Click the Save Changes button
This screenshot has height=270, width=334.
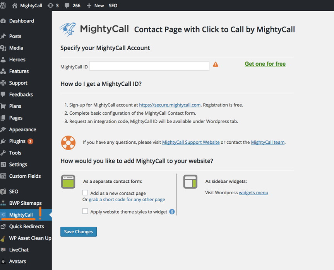click(79, 231)
